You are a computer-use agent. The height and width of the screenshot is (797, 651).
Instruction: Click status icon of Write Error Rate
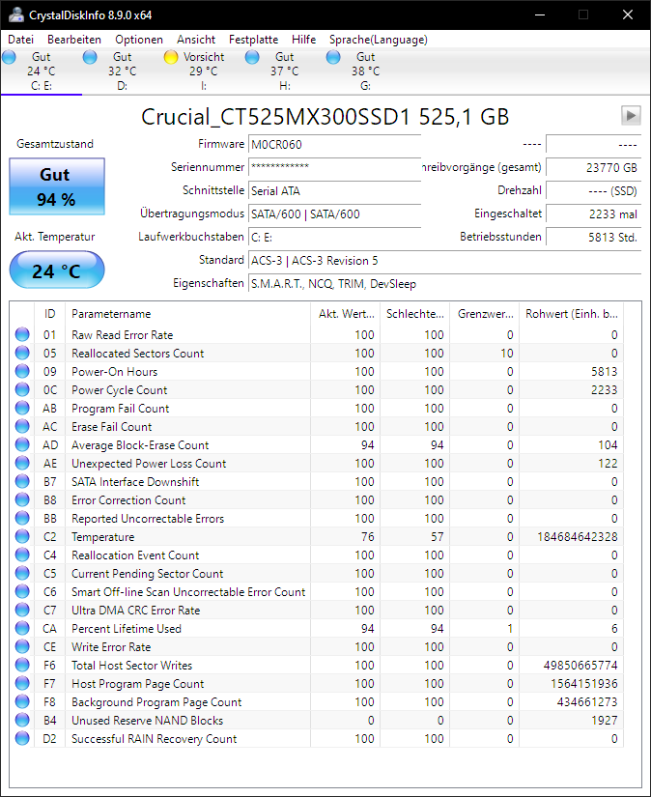[x=22, y=646]
